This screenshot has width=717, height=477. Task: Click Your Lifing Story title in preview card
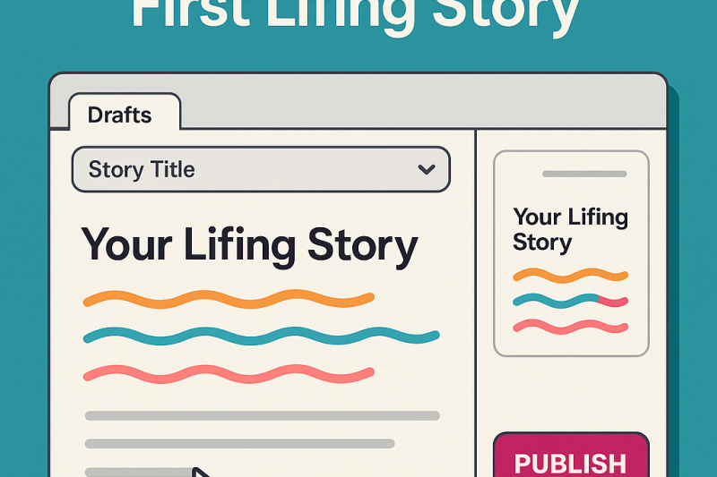pyautogui.click(x=570, y=229)
